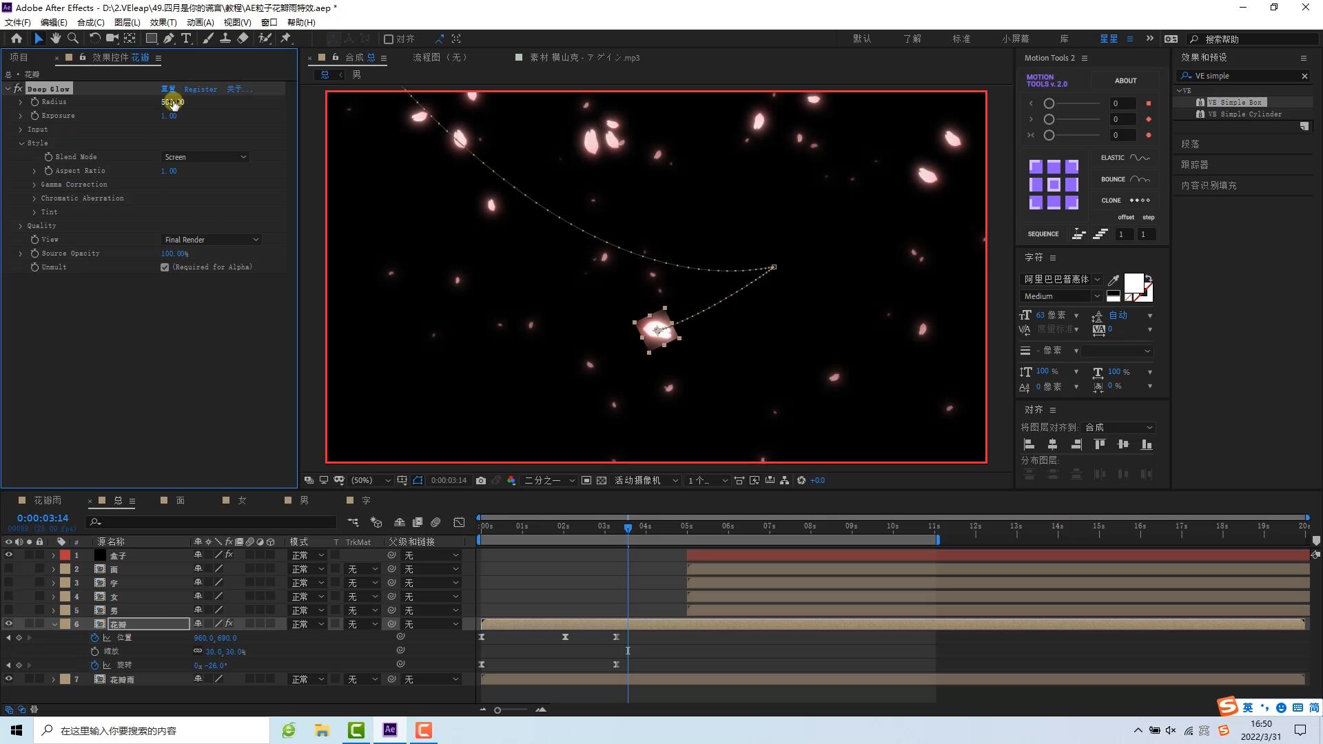Open the View Final Render dropdown
This screenshot has height=744, width=1323.
(211, 240)
